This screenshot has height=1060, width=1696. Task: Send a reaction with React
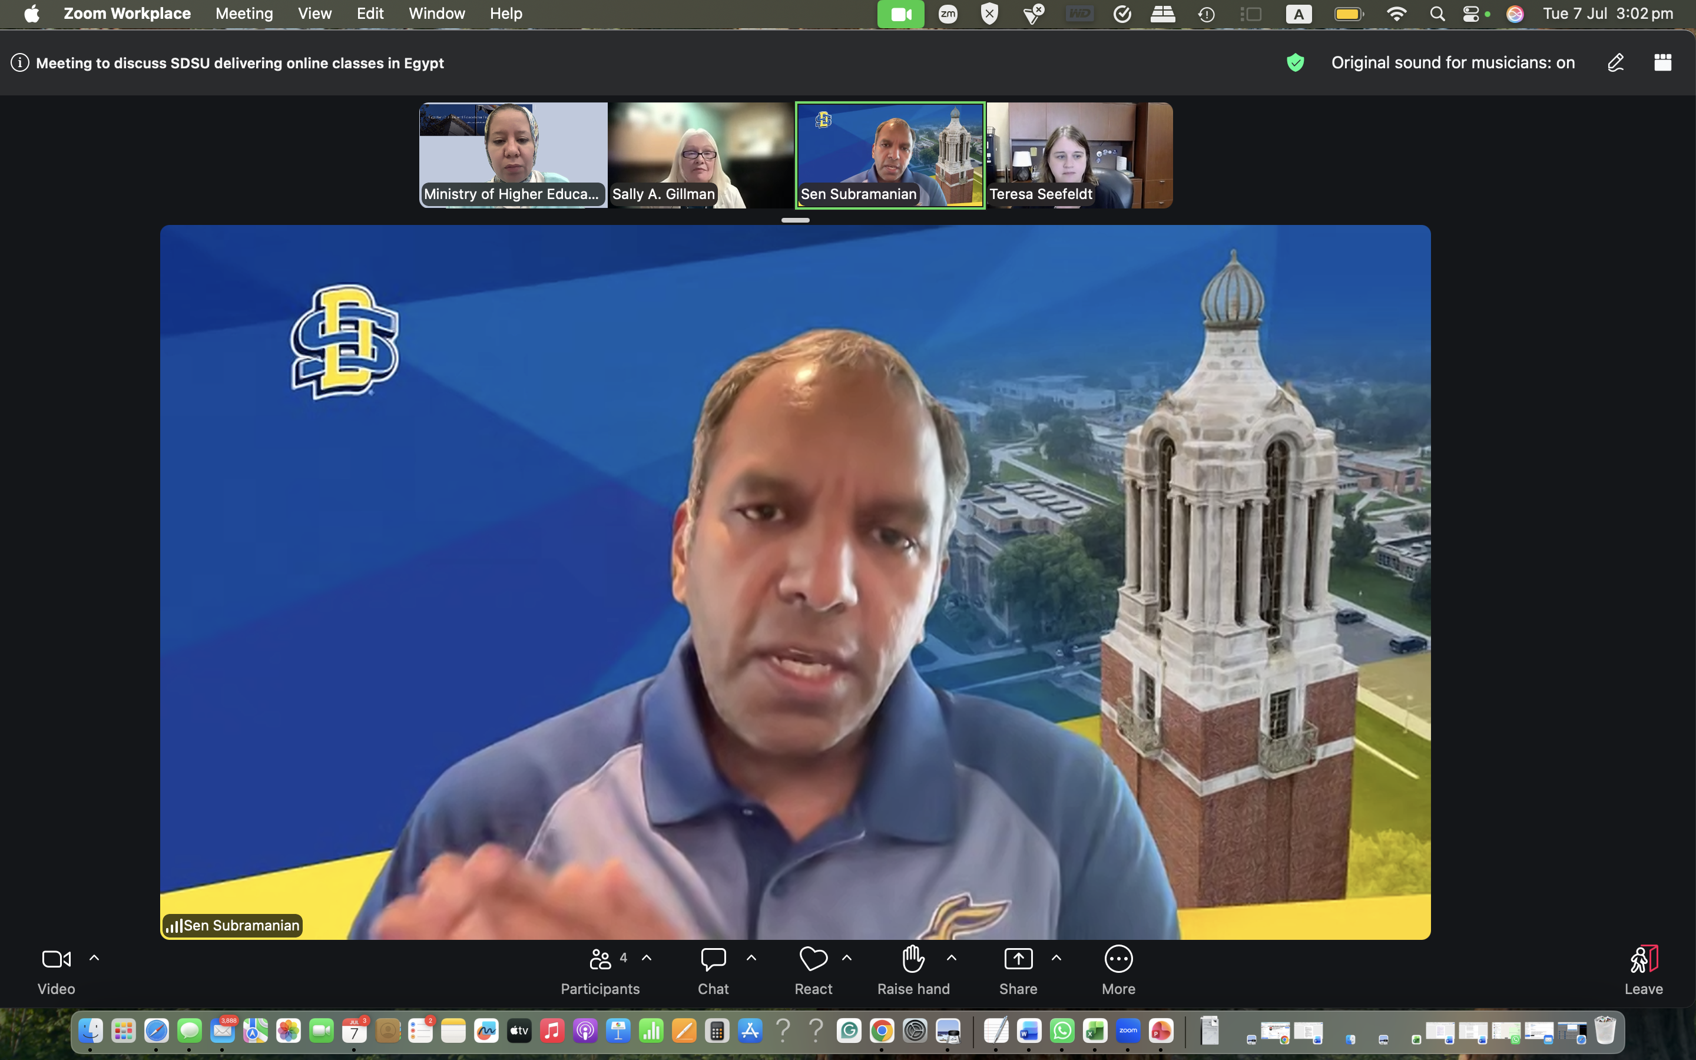tap(813, 970)
